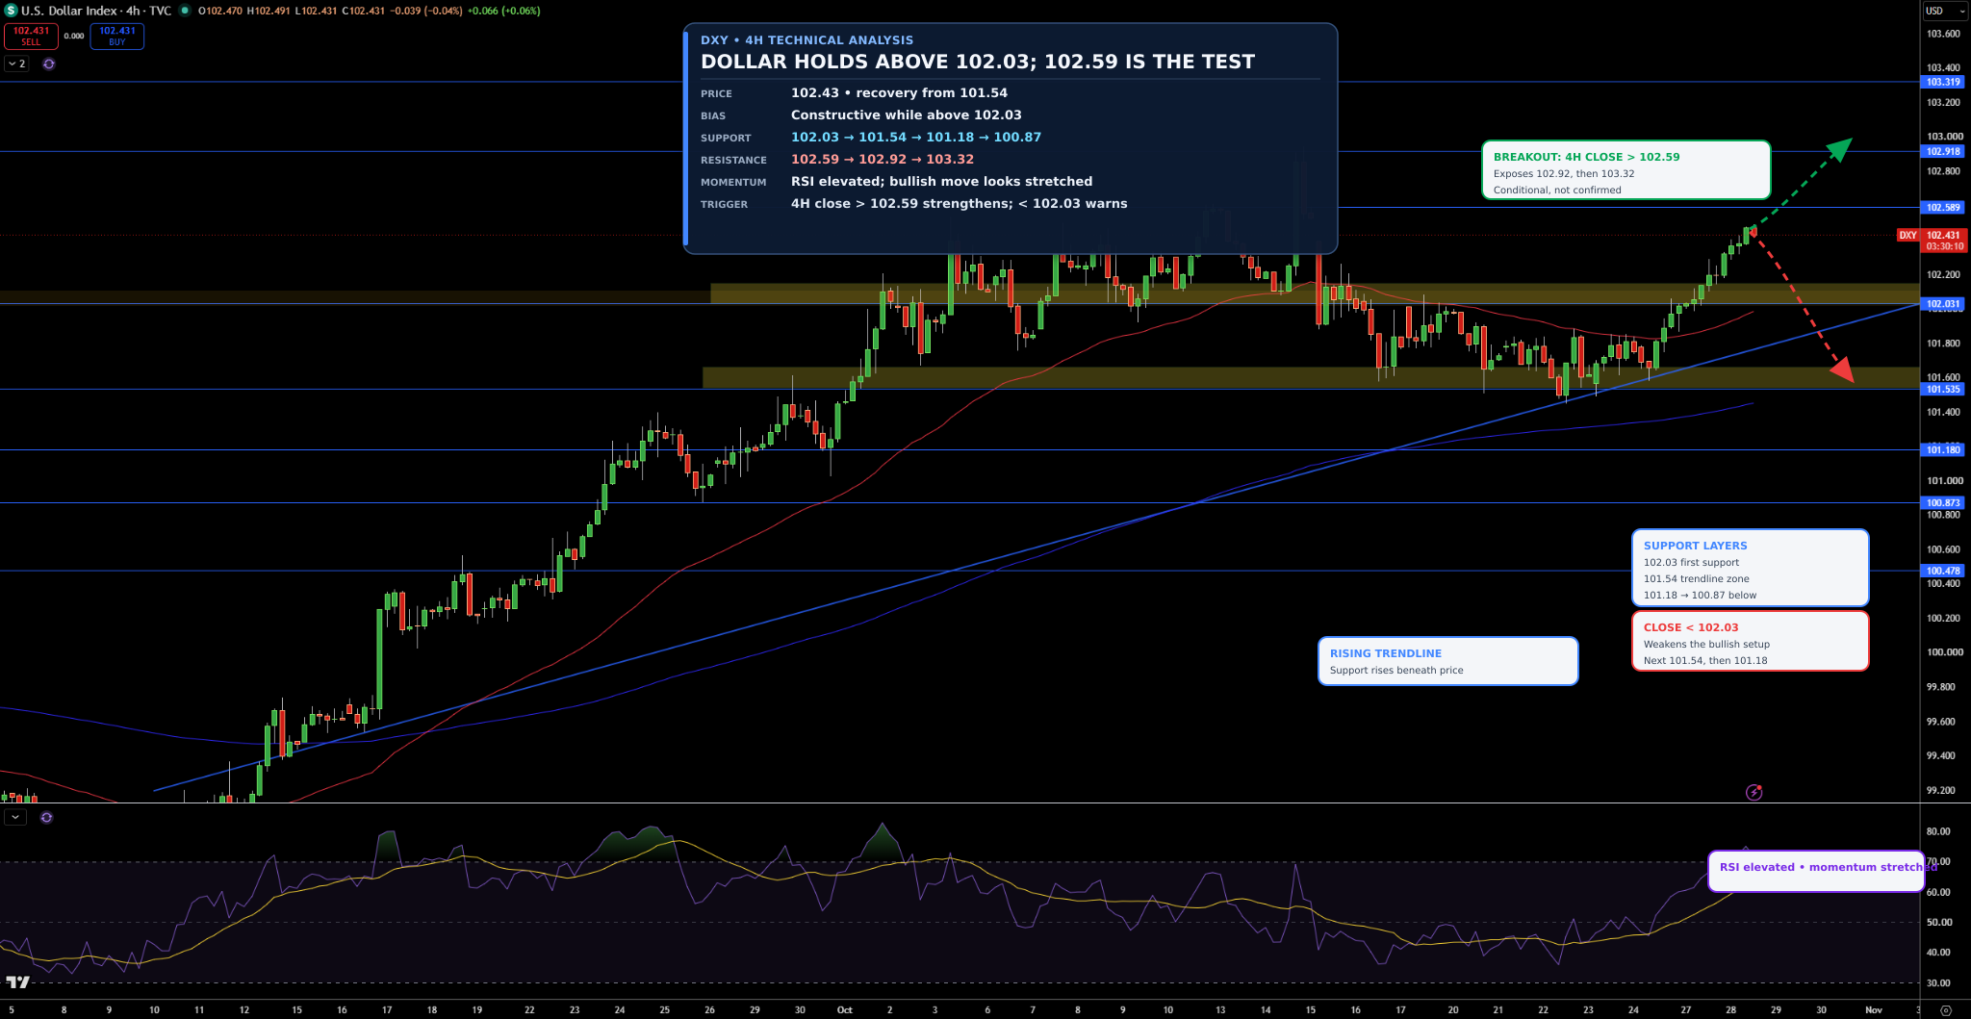Click the purple indicator icon in RSI pane
Screen dimensions: 1971x1019
(x=46, y=817)
